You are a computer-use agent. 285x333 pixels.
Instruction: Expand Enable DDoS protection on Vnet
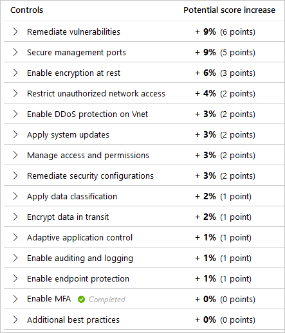(15, 114)
